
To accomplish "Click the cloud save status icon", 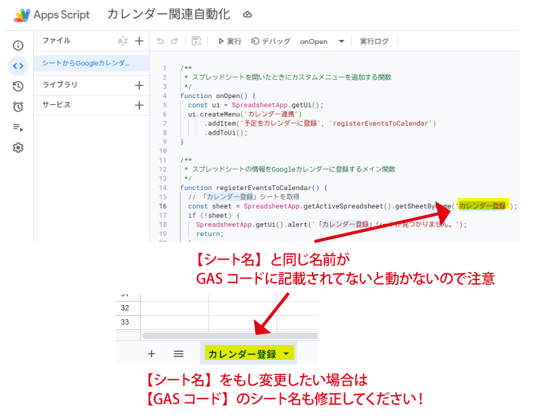I will click(x=248, y=14).
